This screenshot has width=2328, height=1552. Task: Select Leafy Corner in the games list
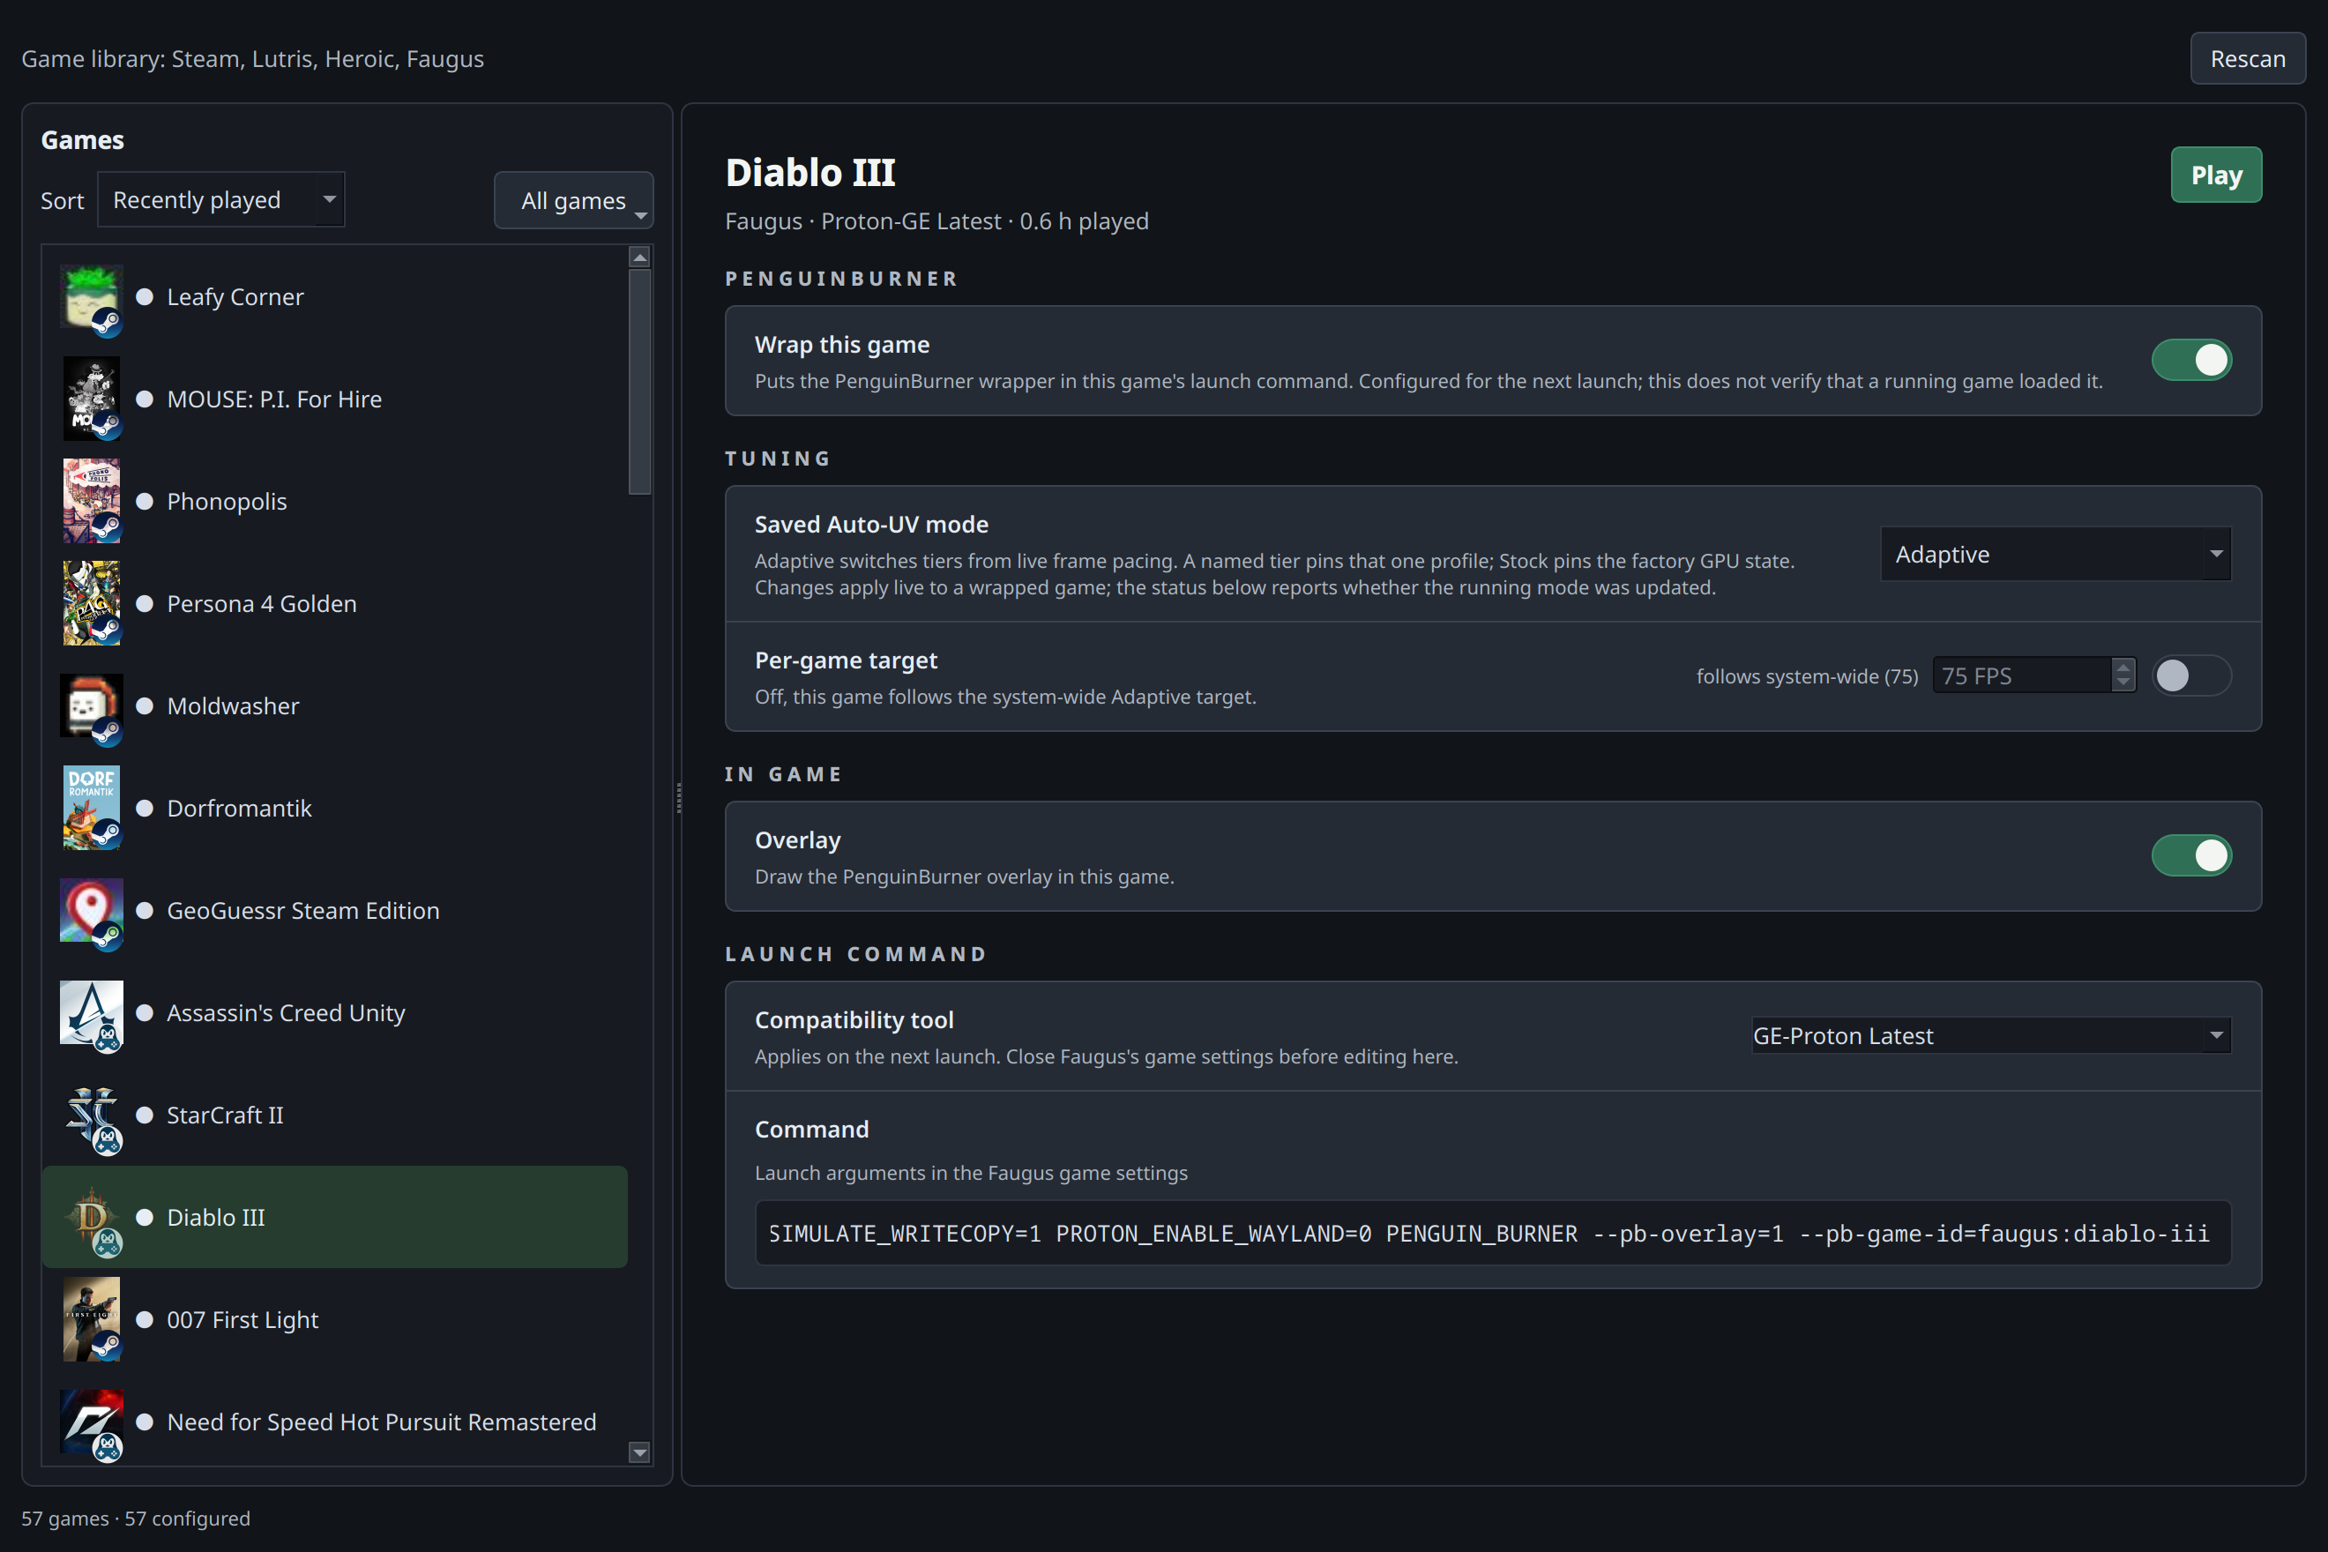click(x=334, y=297)
